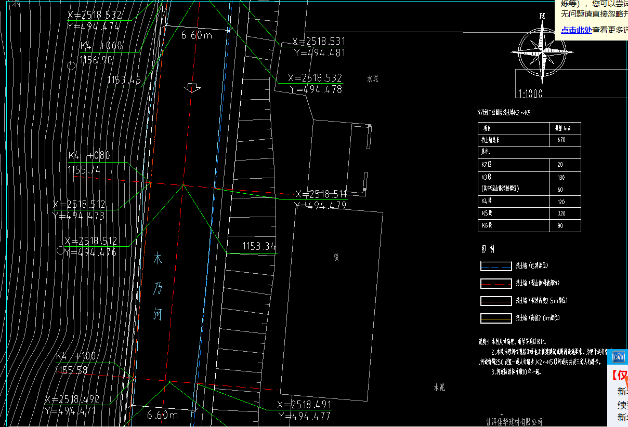Click the table title 木乃河工业园区挡土墙K2~K5

coord(504,112)
